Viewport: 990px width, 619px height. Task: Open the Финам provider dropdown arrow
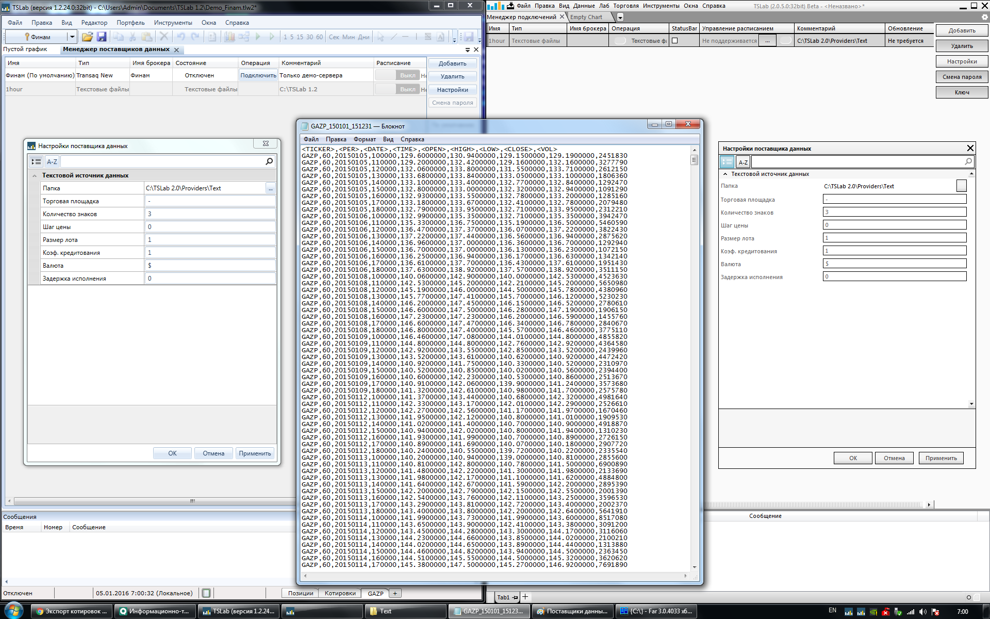72,37
